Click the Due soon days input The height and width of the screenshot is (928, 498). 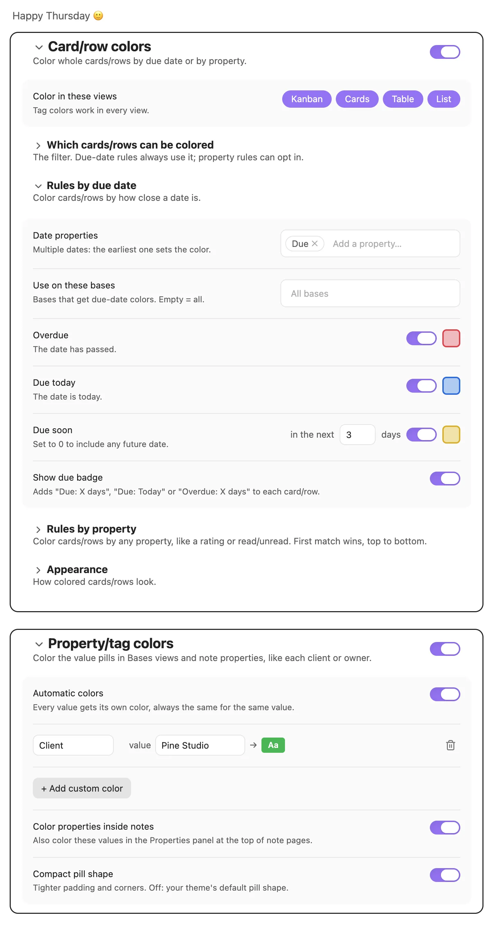[357, 435]
